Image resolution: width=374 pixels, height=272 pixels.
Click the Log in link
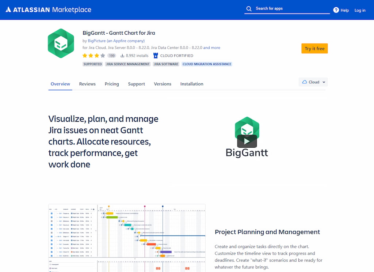click(360, 10)
